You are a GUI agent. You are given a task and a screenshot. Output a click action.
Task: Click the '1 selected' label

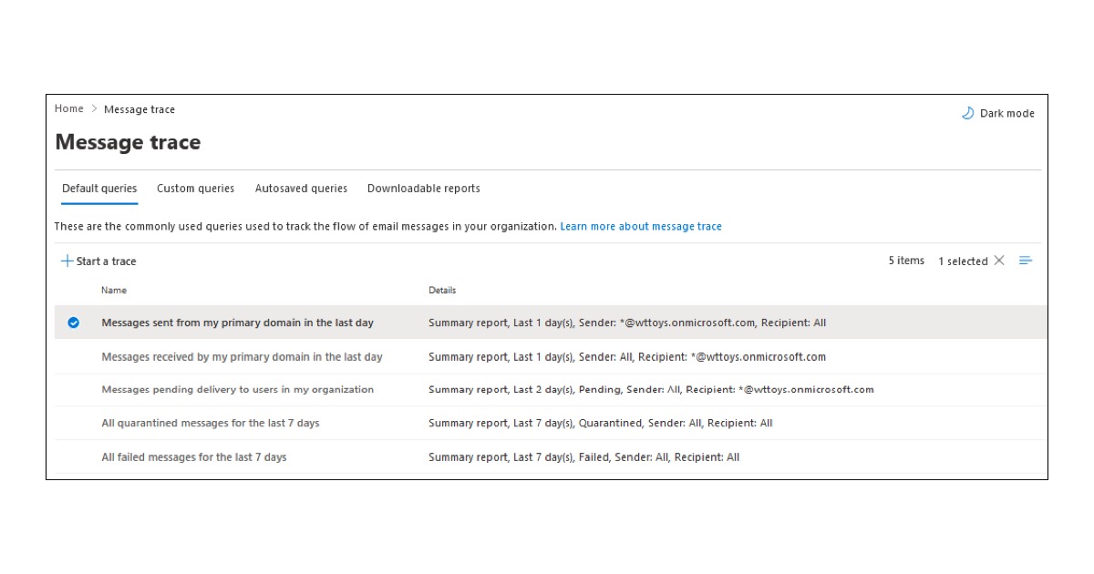click(963, 261)
